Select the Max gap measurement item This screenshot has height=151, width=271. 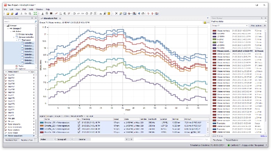point(11,118)
